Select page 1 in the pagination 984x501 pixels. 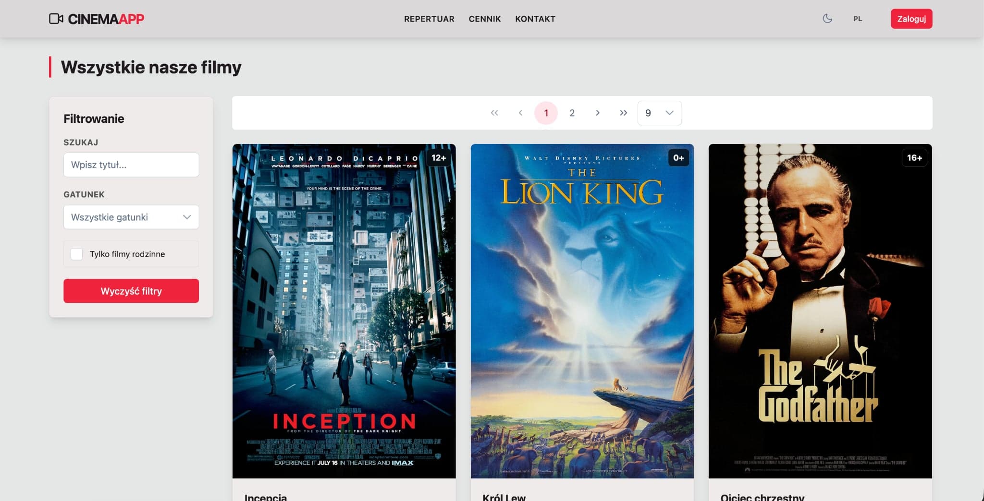[546, 113]
